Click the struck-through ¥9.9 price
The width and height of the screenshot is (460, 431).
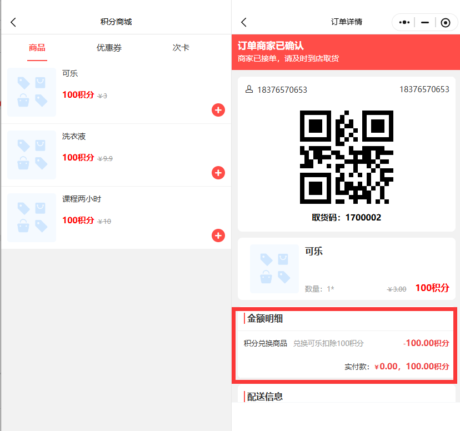click(105, 159)
